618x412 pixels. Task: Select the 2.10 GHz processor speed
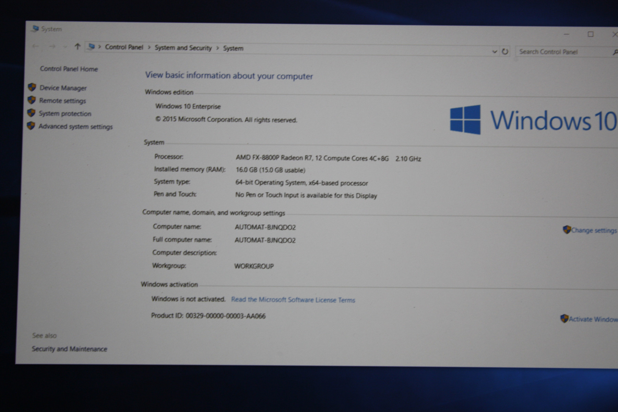click(408, 159)
